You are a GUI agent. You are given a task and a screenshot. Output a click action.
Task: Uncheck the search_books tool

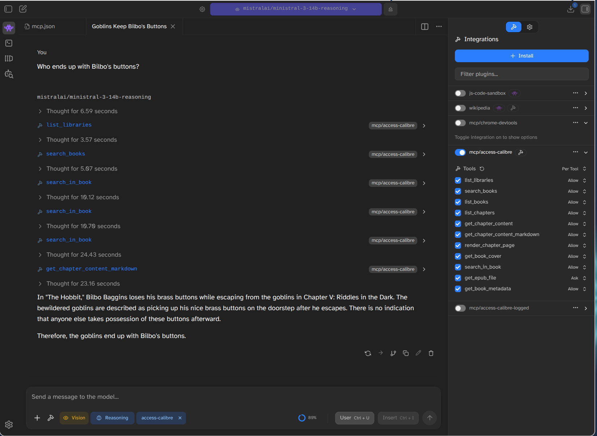pyautogui.click(x=458, y=191)
